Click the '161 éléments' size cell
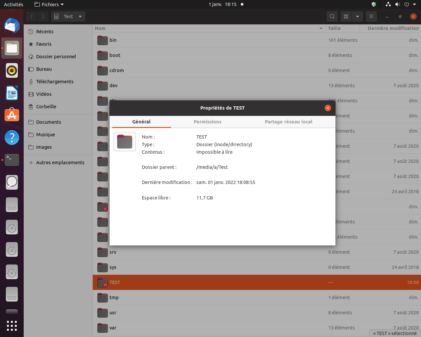The width and height of the screenshot is (421, 337). (x=343, y=40)
